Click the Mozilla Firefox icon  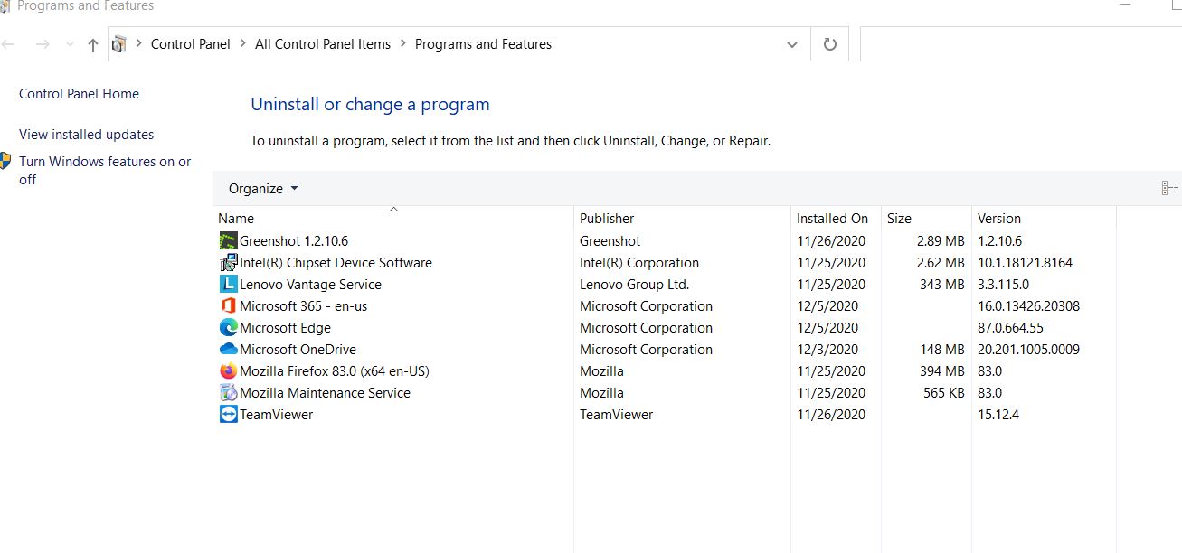228,371
